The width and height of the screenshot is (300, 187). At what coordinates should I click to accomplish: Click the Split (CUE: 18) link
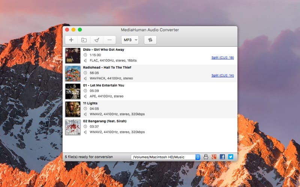coord(222,58)
